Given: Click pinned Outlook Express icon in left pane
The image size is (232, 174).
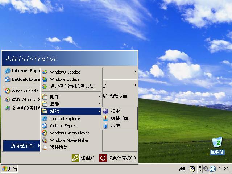Looking at the screenshot, I should click(7, 79).
